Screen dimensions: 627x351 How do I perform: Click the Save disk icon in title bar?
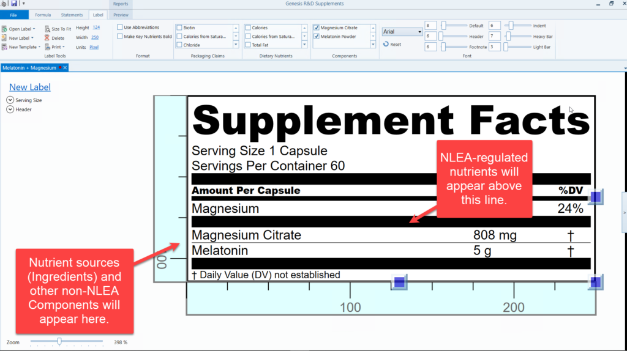(14, 3)
